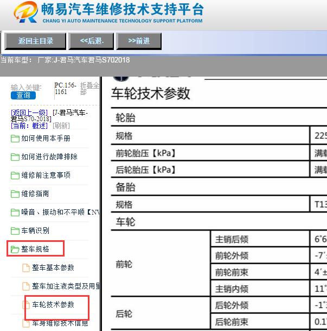Return to main directory with 返回主目录
The width and height of the screenshot is (327, 331).
click(x=35, y=41)
